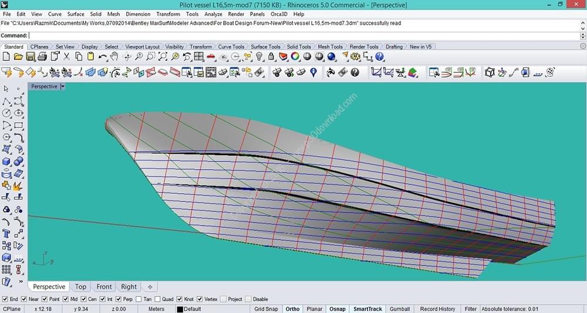Click the black Default layer swatch

click(x=180, y=309)
